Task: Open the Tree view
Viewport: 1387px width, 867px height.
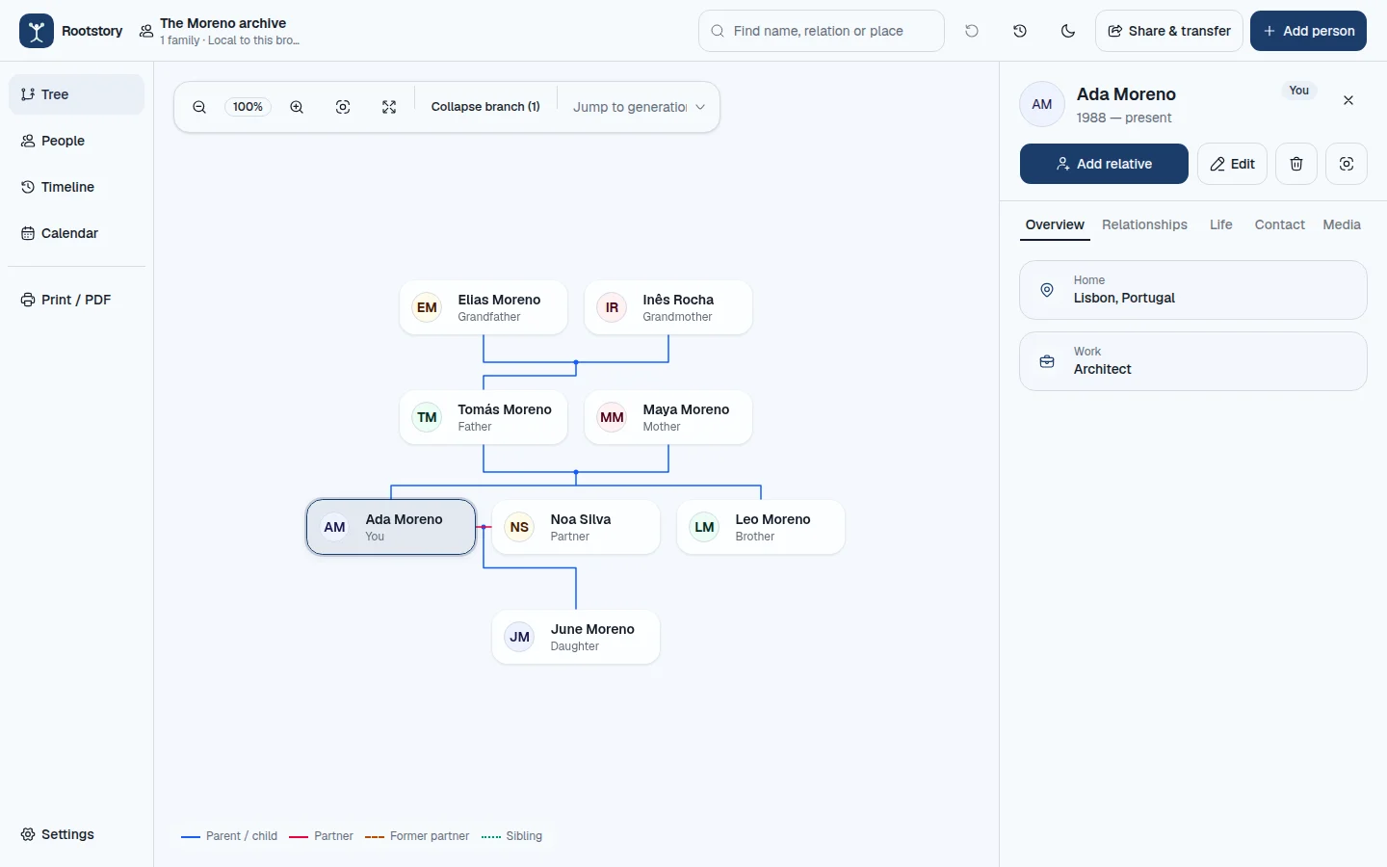Action: 76,94
